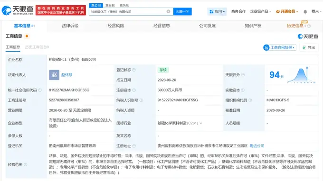Clear the search box text
The width and height of the screenshot is (323, 181).
(168, 11)
